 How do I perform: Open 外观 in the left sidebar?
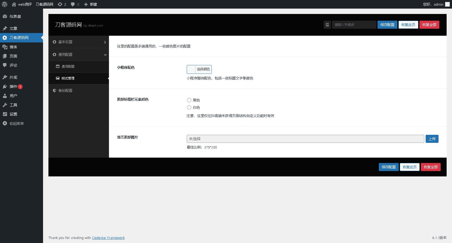(x=12, y=77)
